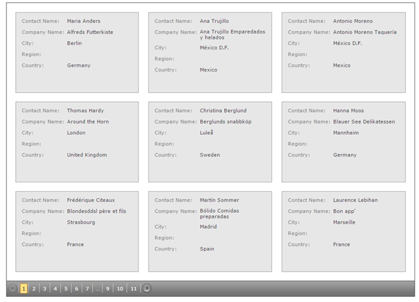Click the city value Strasbourg
Screen dimensions: 419x302
tap(81, 222)
